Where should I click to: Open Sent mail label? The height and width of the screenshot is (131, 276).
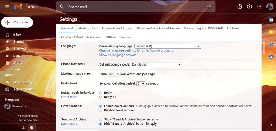(x=17, y=56)
